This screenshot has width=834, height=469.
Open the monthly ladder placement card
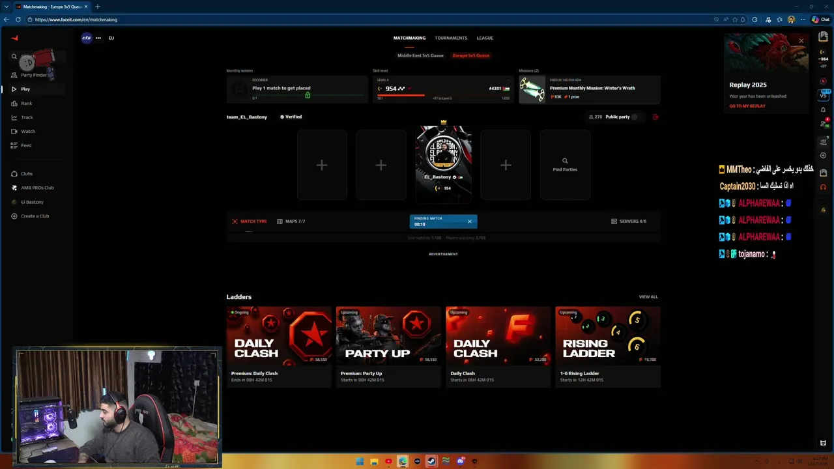coord(297,90)
